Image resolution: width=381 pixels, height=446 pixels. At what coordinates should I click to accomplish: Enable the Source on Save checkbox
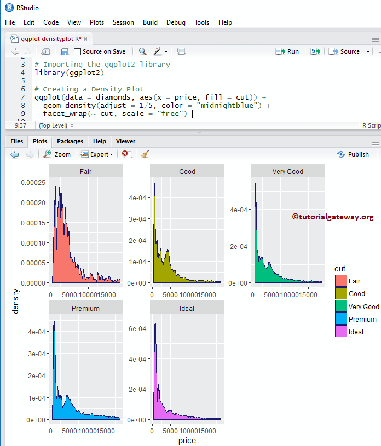[77, 51]
